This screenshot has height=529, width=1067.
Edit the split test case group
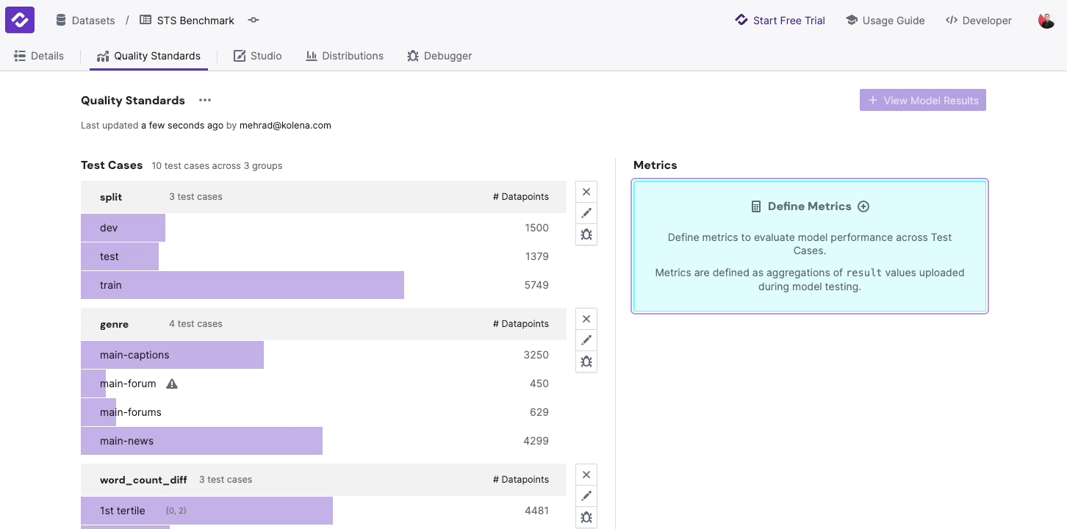(x=586, y=213)
